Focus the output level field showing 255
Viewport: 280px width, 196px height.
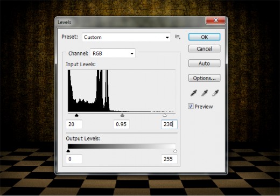click(x=169, y=159)
